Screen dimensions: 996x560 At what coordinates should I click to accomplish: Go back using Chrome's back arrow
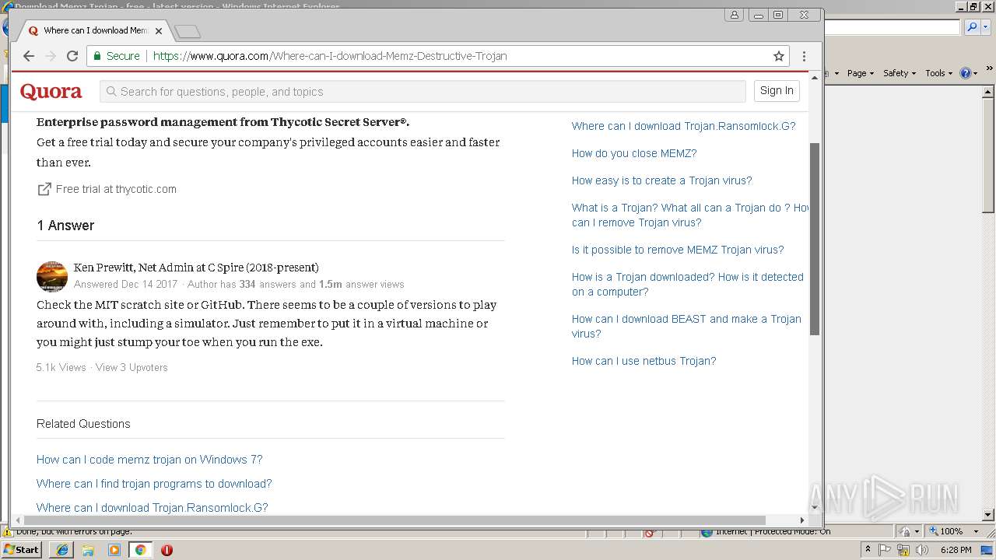29,56
